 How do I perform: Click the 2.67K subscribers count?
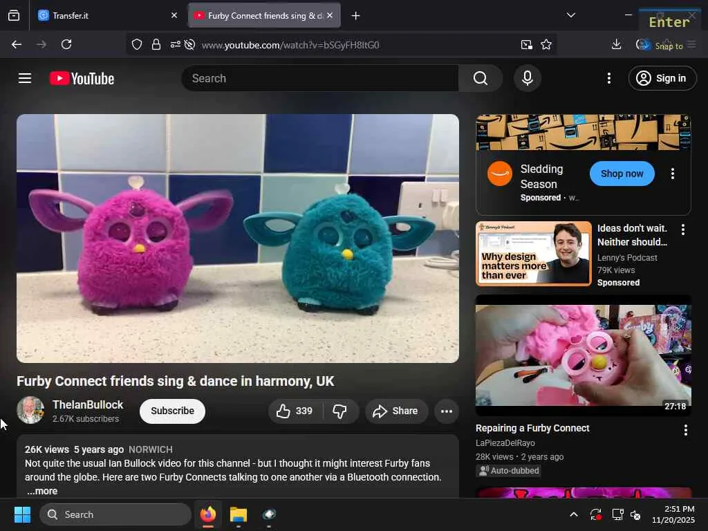86,419
